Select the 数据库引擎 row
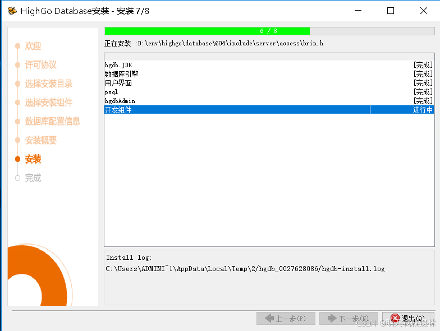 pos(269,74)
